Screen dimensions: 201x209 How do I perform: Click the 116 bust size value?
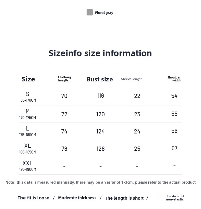click(x=100, y=96)
